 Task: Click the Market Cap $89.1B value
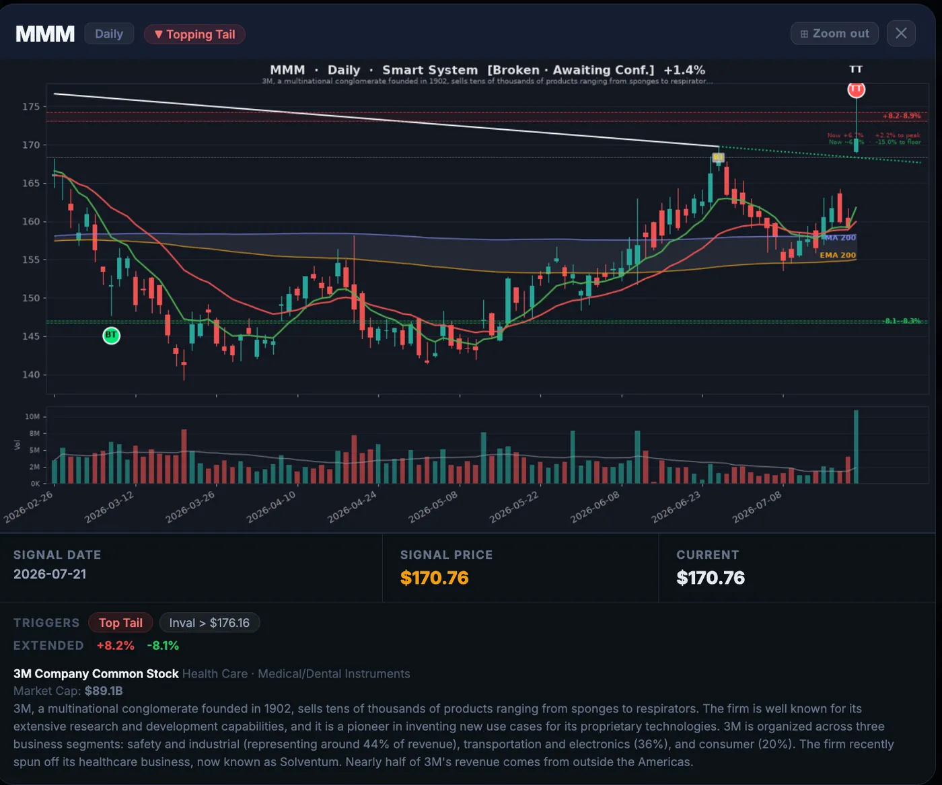point(104,691)
